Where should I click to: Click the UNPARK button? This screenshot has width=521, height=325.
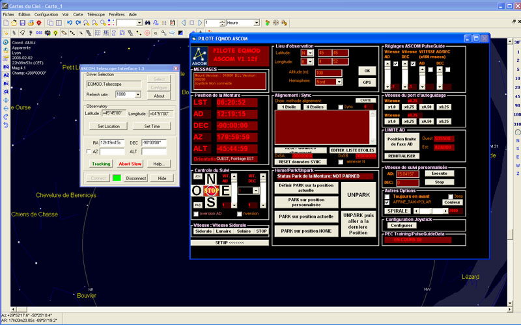point(358,195)
